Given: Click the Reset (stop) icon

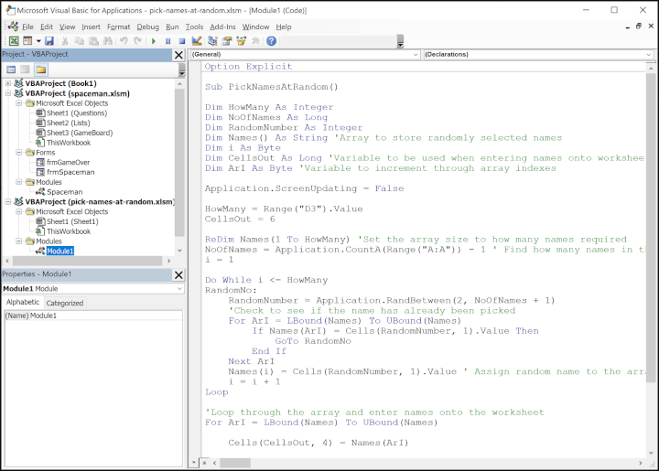Looking at the screenshot, I should pos(182,41).
